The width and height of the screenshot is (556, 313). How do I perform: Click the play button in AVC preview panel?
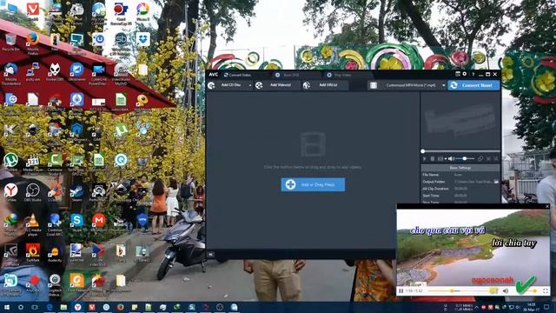tap(425, 158)
